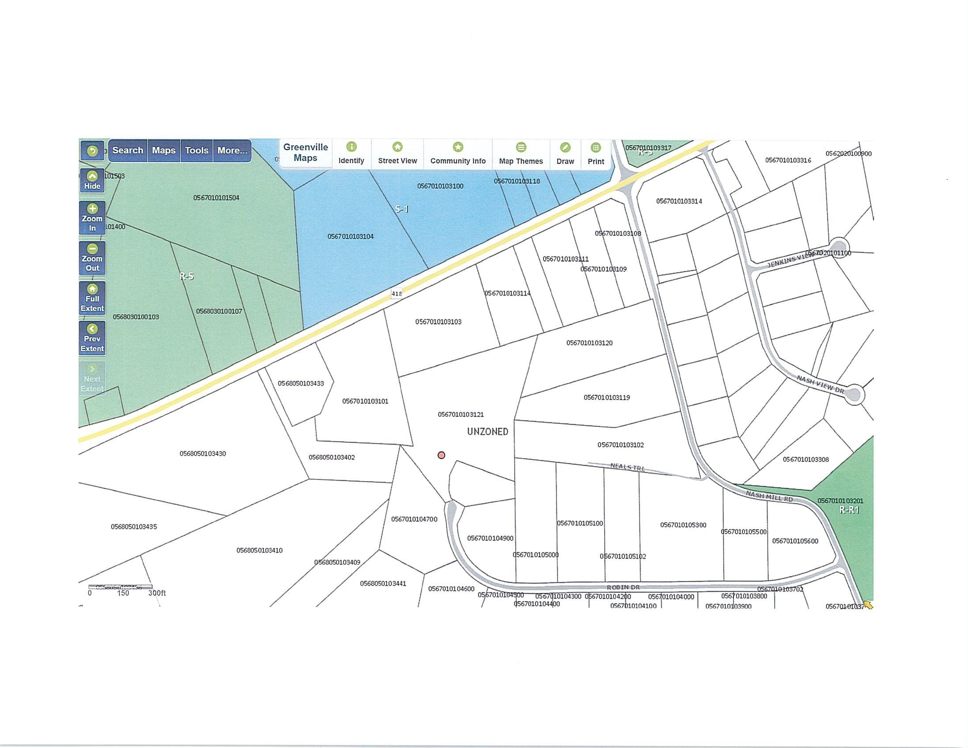
Task: Open the Search menu
Action: point(128,150)
